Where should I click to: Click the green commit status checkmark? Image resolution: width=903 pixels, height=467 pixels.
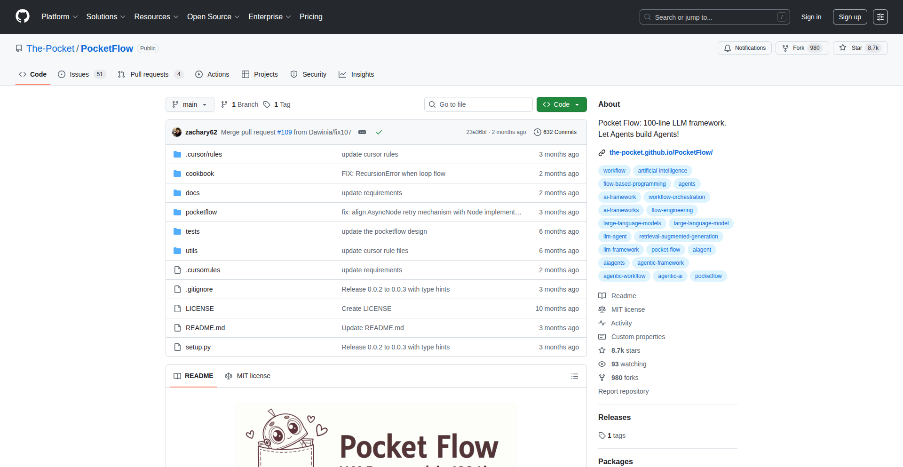click(379, 132)
